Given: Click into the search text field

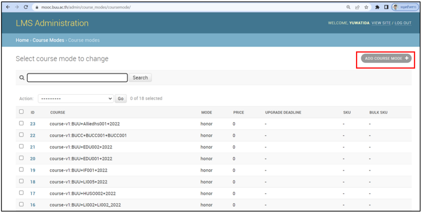Looking at the screenshot, I should [x=77, y=78].
